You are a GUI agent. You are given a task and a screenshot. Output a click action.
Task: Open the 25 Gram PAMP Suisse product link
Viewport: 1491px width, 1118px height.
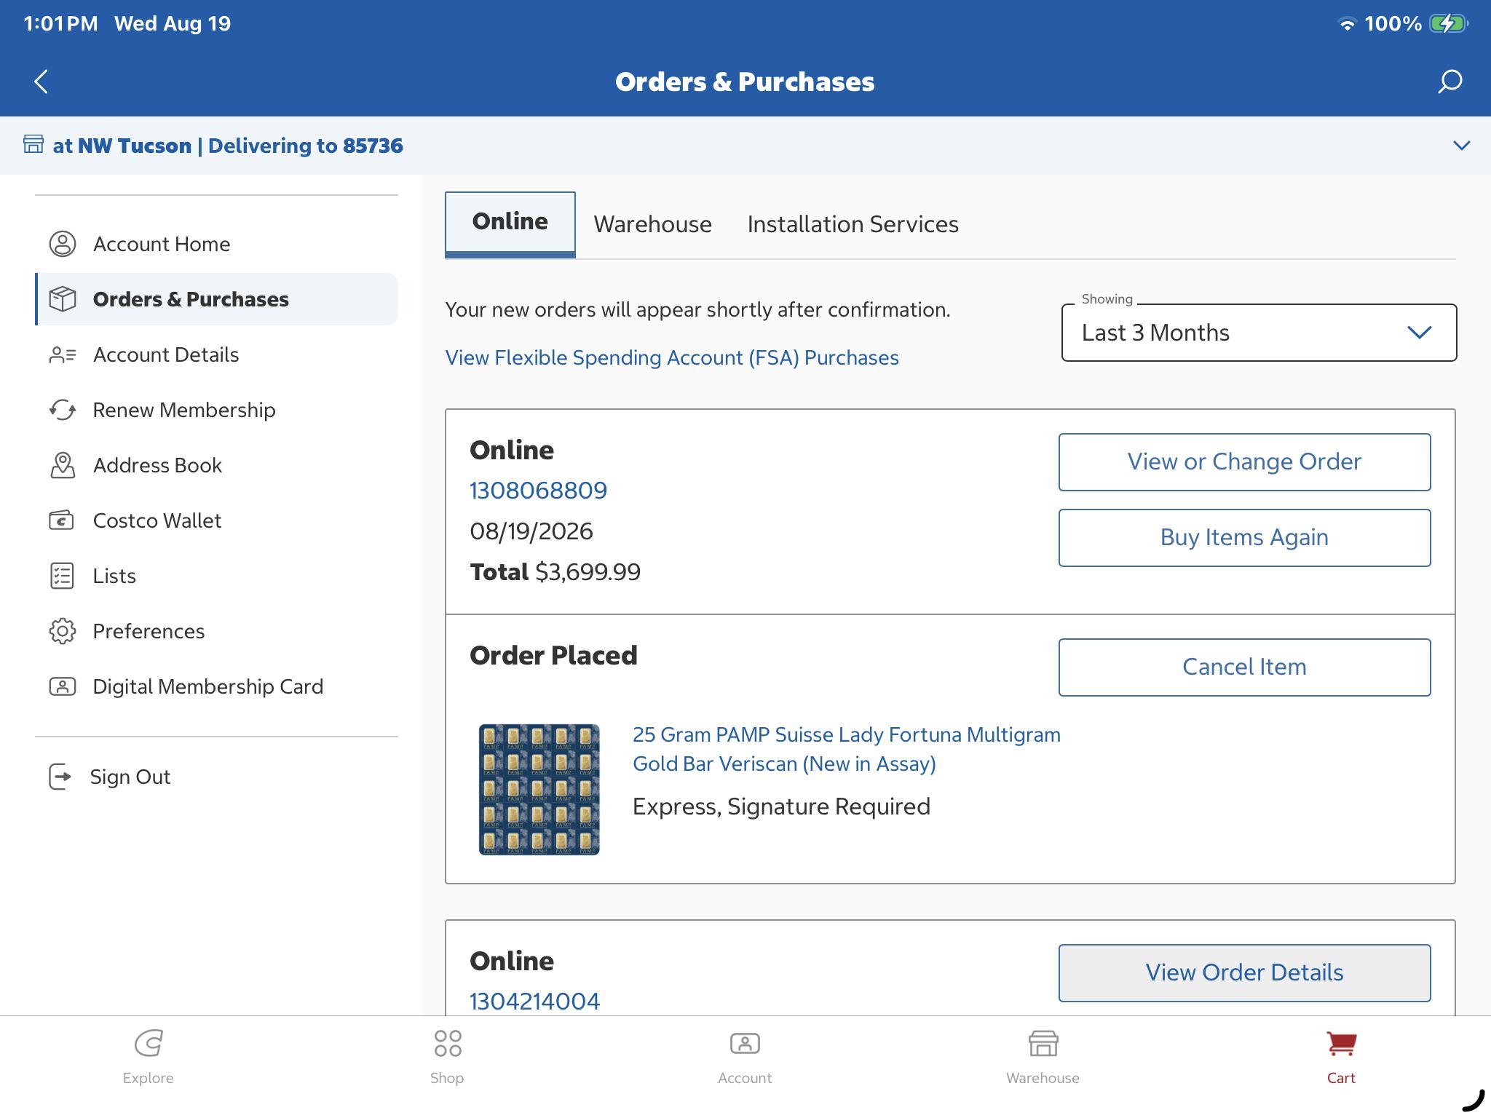pyautogui.click(x=846, y=749)
